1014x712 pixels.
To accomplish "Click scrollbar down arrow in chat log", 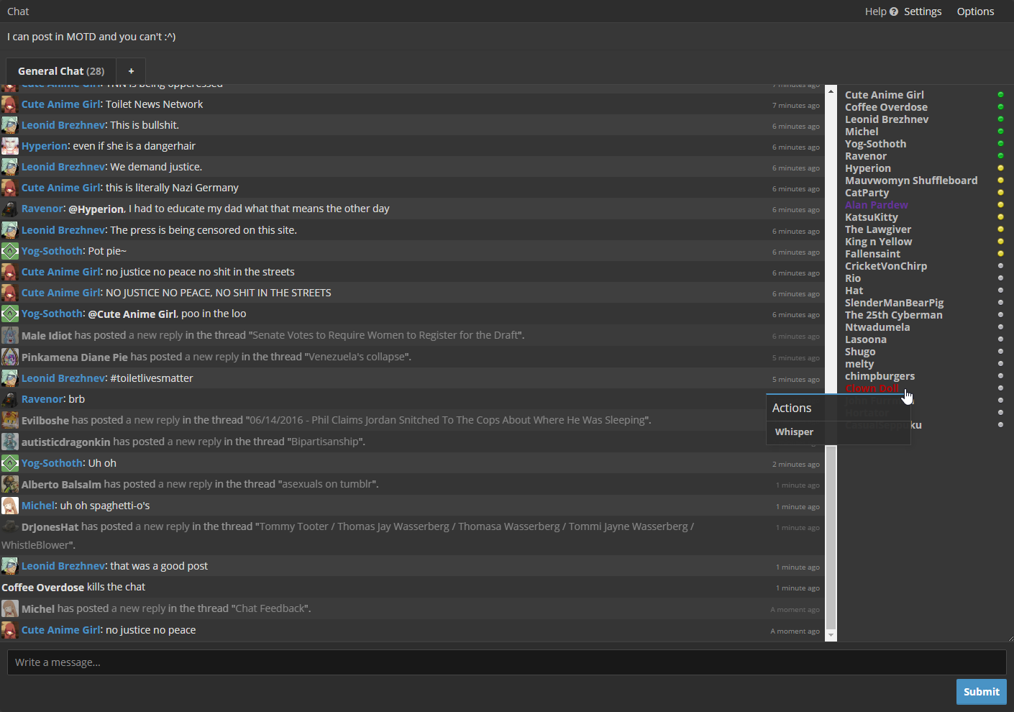I will pos(831,635).
